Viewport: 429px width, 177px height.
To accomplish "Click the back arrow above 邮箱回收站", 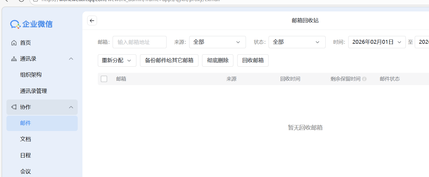I will pos(92,20).
